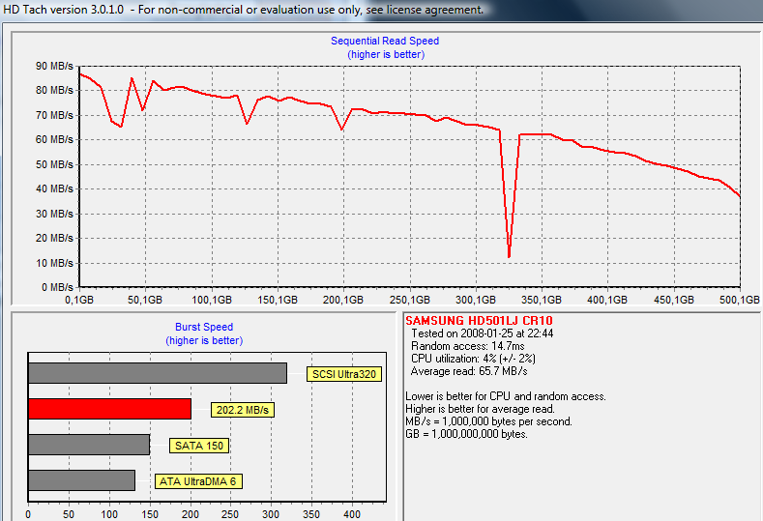This screenshot has height=521, width=763.
Task: Click the 'Tested on 2008-01-25 at 22:44' line
Action: 482,333
